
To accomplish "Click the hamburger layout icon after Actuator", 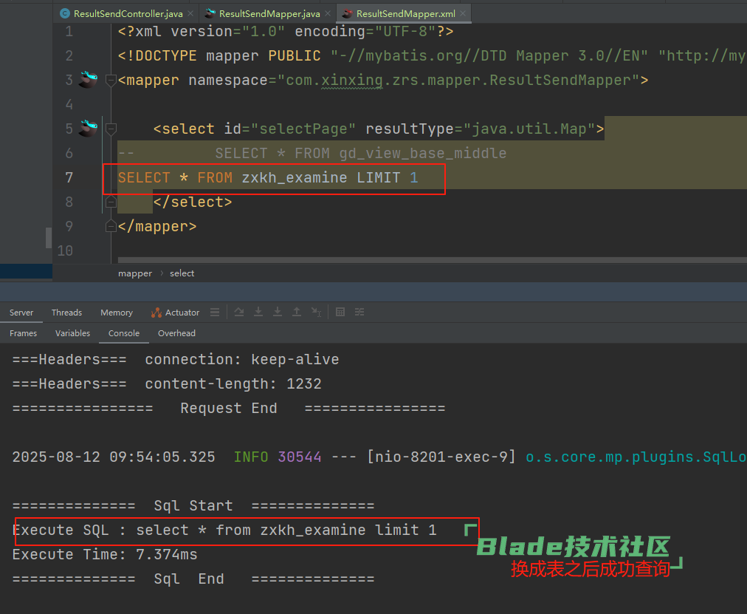I will [215, 313].
